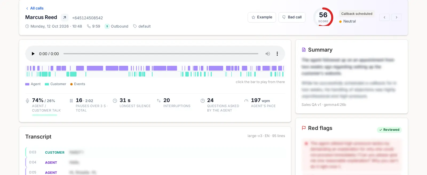Seek along the audio progress bar
The width and height of the screenshot is (427, 175).
[x=161, y=54]
